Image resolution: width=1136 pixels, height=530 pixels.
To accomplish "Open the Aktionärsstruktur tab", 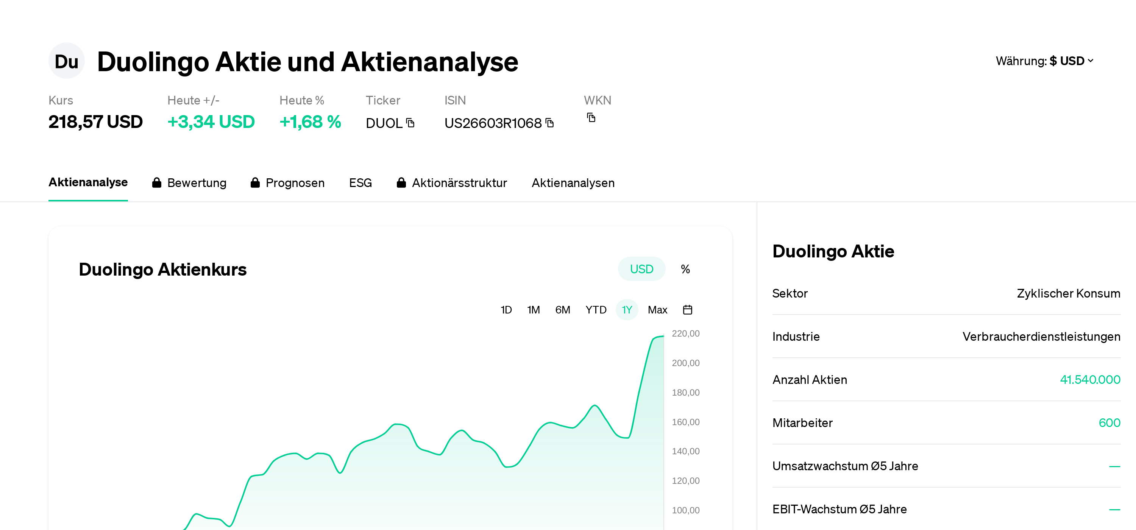I will pos(452,182).
